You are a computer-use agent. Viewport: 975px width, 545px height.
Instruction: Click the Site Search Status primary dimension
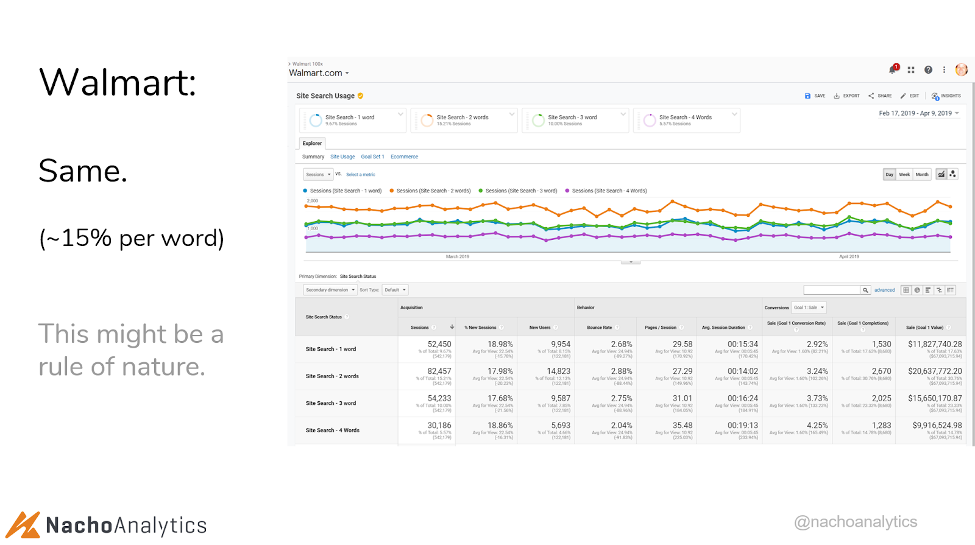[x=358, y=276]
